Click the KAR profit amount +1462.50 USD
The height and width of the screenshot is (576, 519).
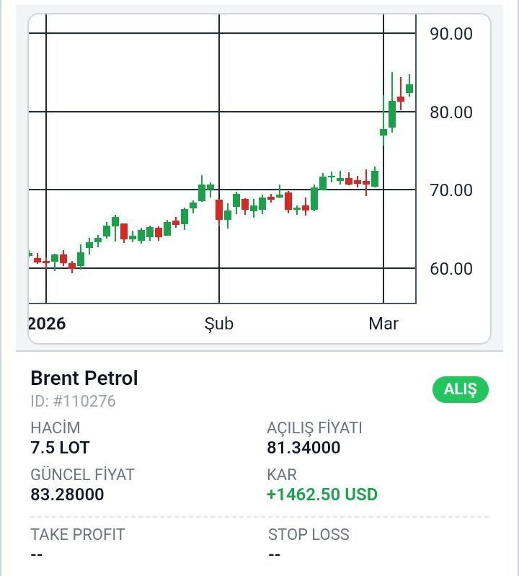click(321, 495)
